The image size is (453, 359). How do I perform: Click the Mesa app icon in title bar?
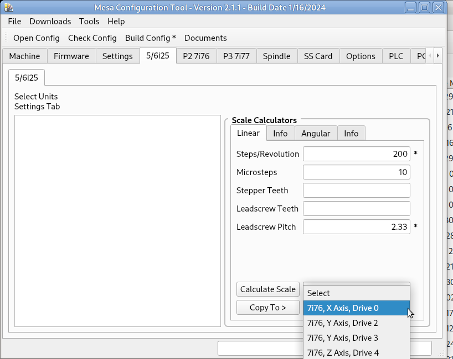click(9, 8)
